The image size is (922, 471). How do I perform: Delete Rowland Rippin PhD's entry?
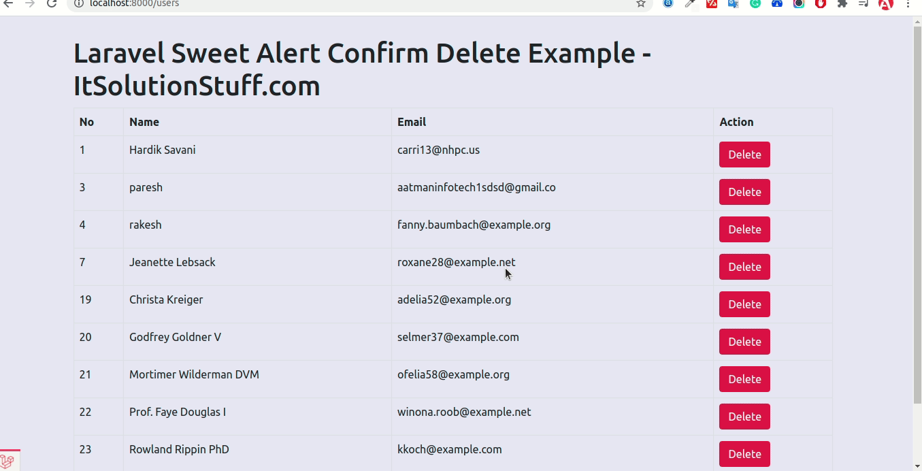pos(744,454)
